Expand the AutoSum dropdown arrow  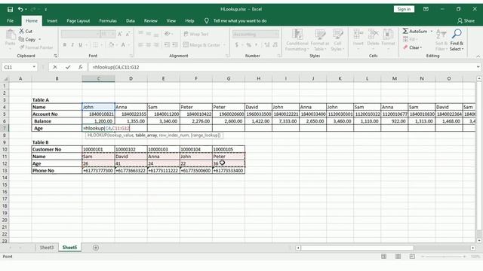tap(432, 31)
